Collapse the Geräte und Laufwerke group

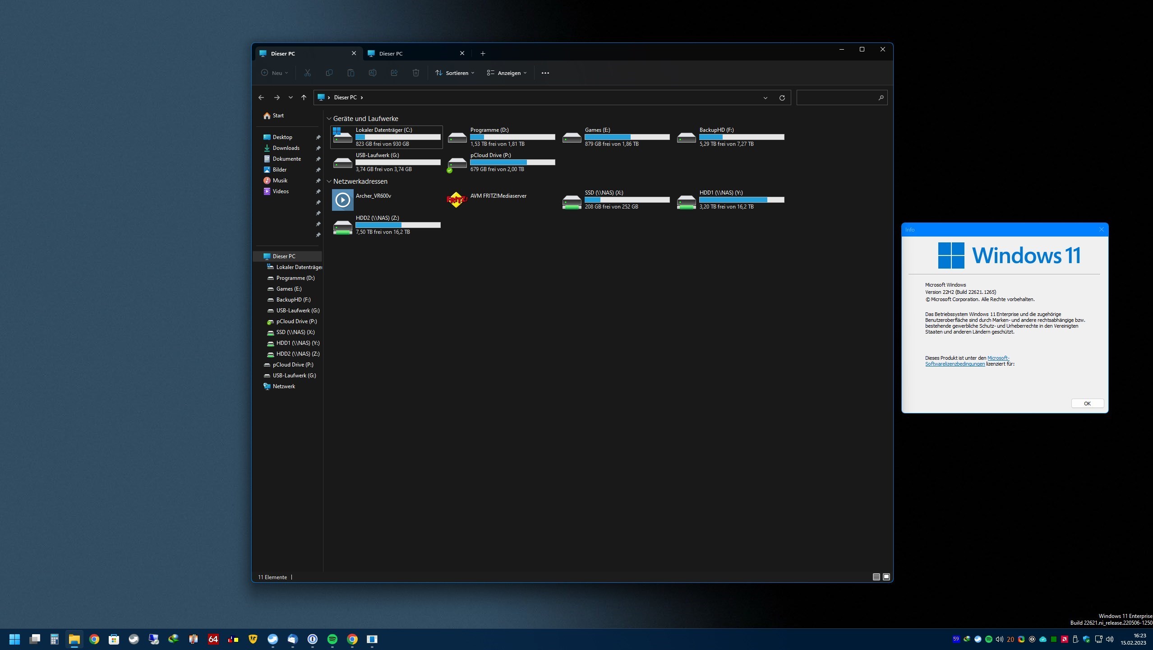coord(329,119)
